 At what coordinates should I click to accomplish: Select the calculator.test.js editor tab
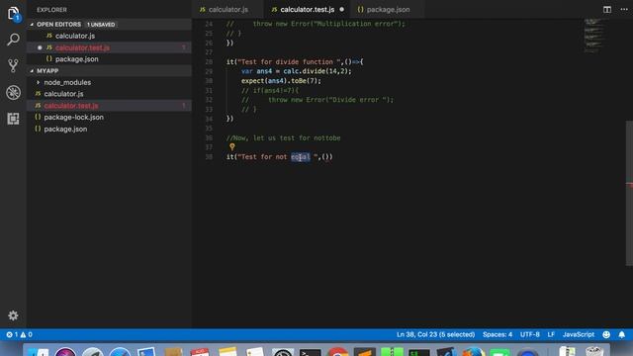pos(308,9)
